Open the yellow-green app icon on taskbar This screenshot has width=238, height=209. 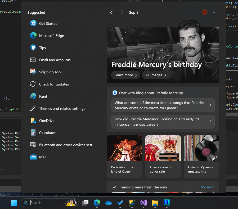tap(132, 203)
